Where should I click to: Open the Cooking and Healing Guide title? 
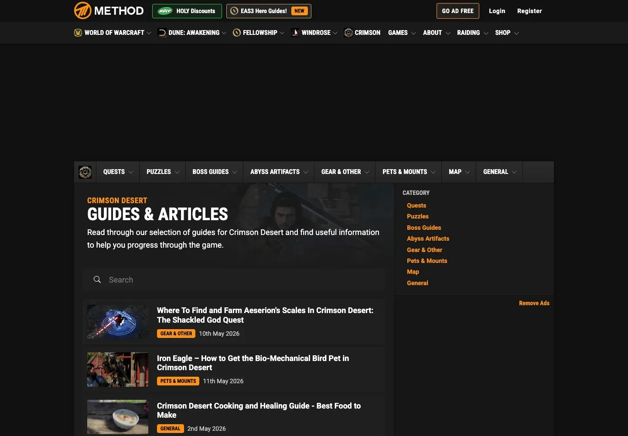pyautogui.click(x=259, y=410)
